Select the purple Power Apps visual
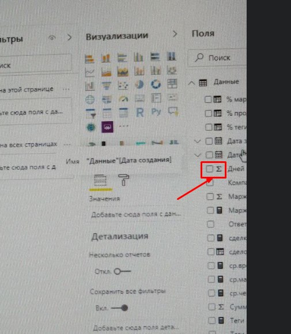Image resolution: width=291 pixels, height=334 pixels. coord(107,127)
